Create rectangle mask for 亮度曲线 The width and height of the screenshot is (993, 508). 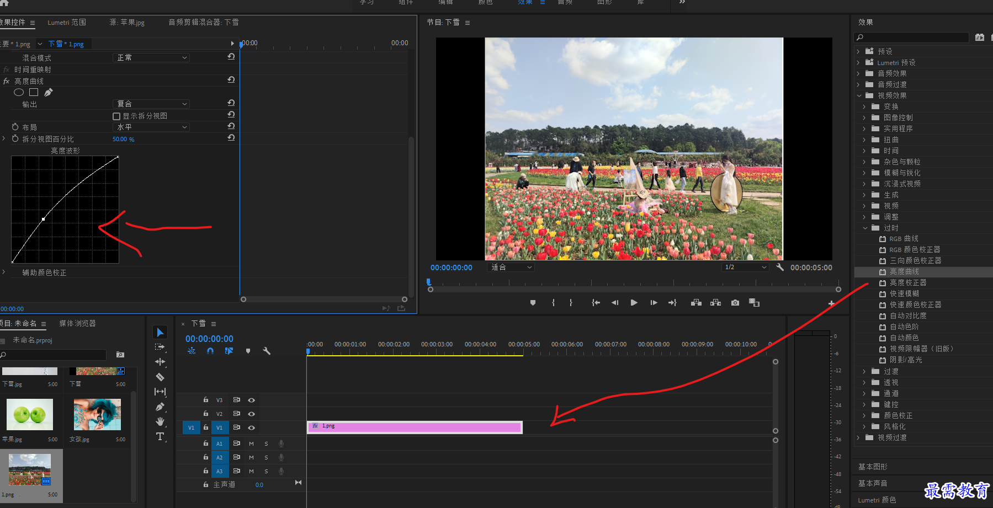(x=34, y=92)
